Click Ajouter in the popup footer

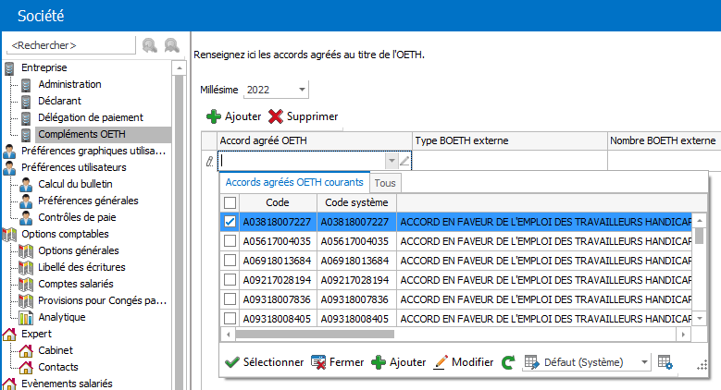[x=399, y=362]
